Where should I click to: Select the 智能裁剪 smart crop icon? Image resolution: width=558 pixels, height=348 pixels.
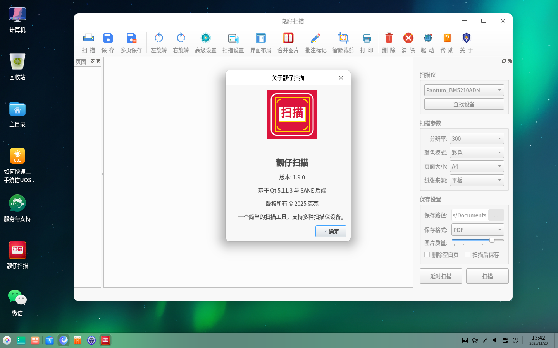coord(343,38)
